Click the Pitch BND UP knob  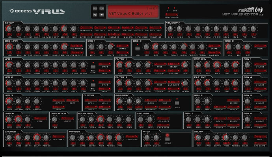coord(147,137)
